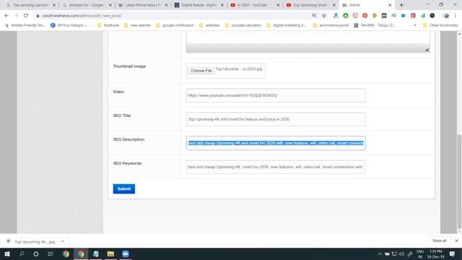Switch to the 'Top samsung Upcoming' tab

coord(30,5)
